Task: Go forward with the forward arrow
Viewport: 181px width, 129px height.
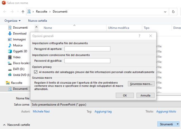Action: point(12,12)
